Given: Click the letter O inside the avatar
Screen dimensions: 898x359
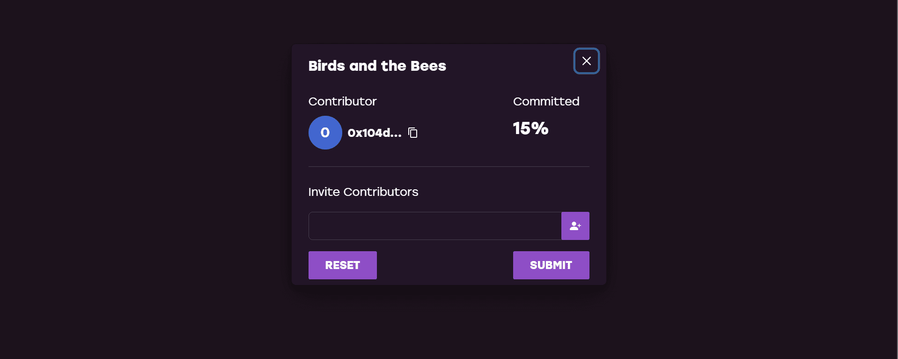Looking at the screenshot, I should tap(325, 133).
